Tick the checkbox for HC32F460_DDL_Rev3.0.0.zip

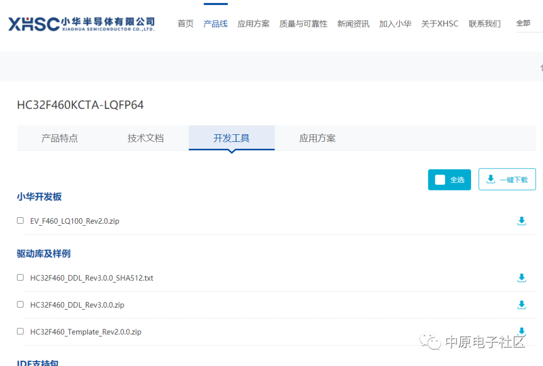21,304
